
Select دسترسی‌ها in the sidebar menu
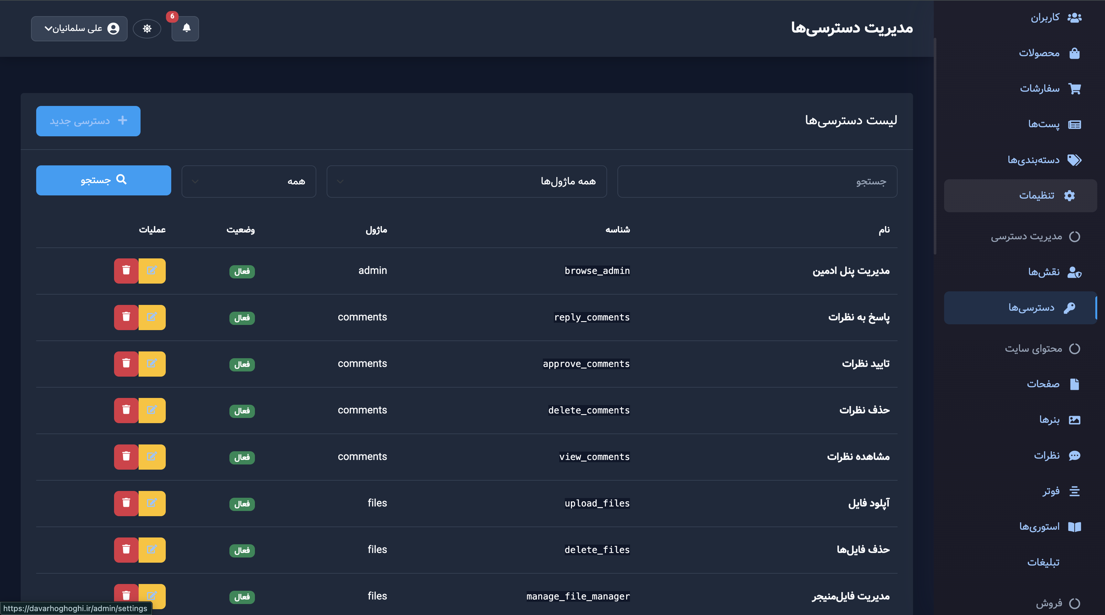[1020, 307]
